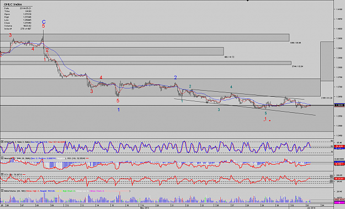This screenshot has height=209, width=345.
Task: Select the blue 1 wave label
Action: pos(119,109)
